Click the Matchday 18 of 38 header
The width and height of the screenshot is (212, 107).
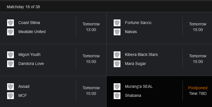pyautogui.click(x=23, y=7)
